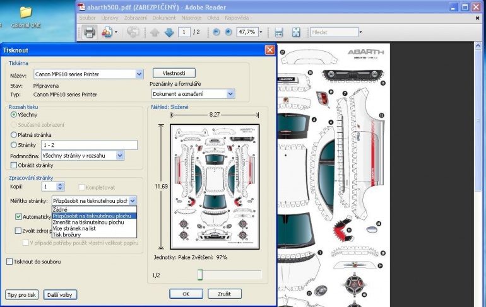Screen dimensions: 486x307
Task: Toggle the Měřítko stránky dropdown arrow
Action: (x=133, y=201)
